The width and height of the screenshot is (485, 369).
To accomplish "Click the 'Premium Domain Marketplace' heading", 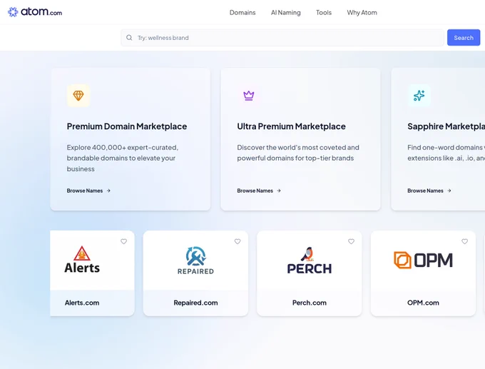I will (127, 126).
